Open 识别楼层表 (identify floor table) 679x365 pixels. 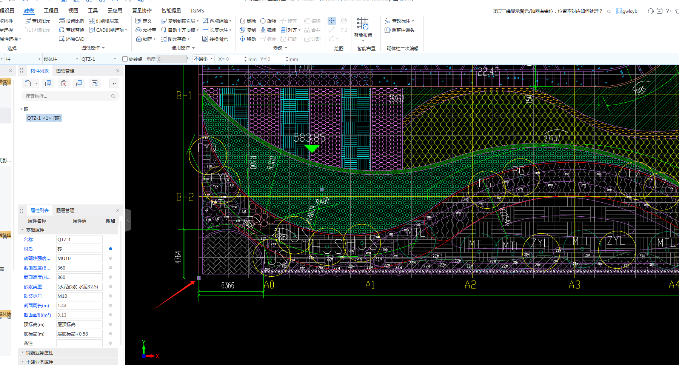click(x=103, y=21)
